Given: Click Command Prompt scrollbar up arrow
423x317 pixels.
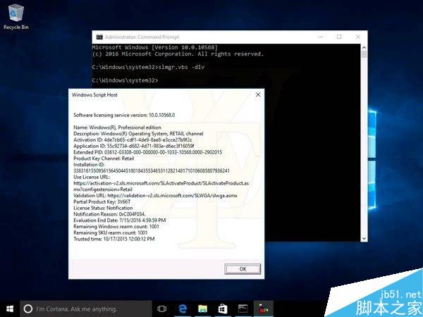Looking at the screenshot, I should pos(364,47).
